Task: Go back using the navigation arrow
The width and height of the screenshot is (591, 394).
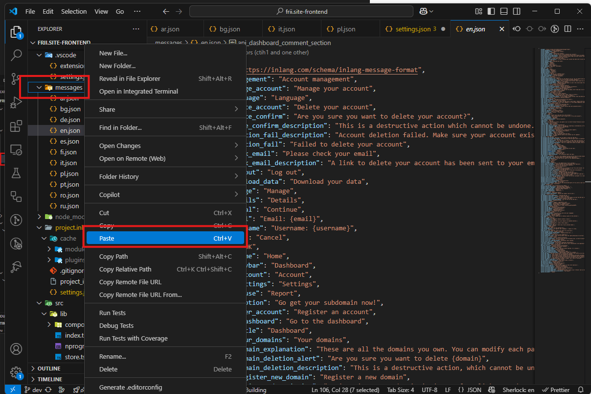Action: click(165, 11)
